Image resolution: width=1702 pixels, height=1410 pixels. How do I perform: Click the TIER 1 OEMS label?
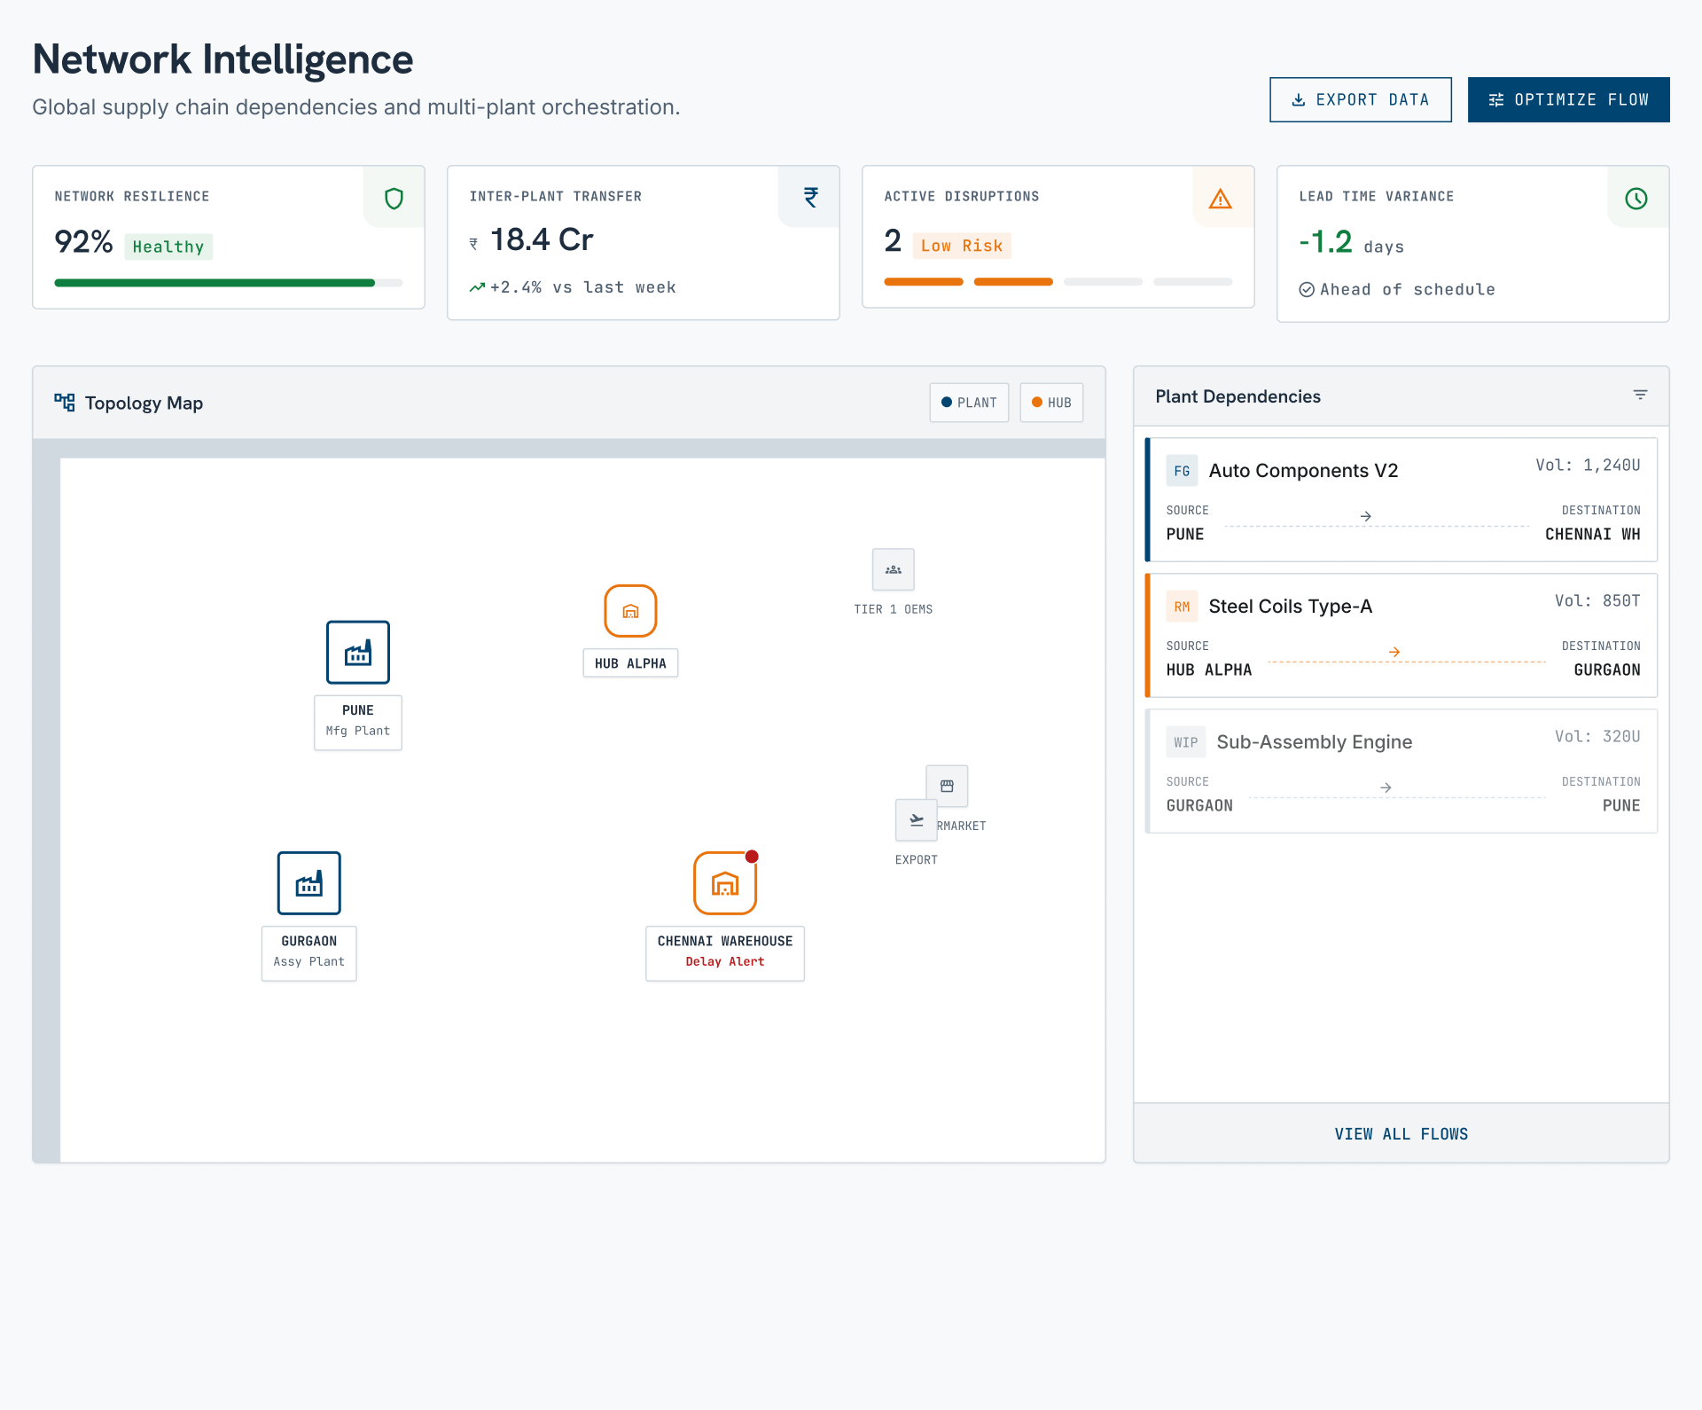894,609
